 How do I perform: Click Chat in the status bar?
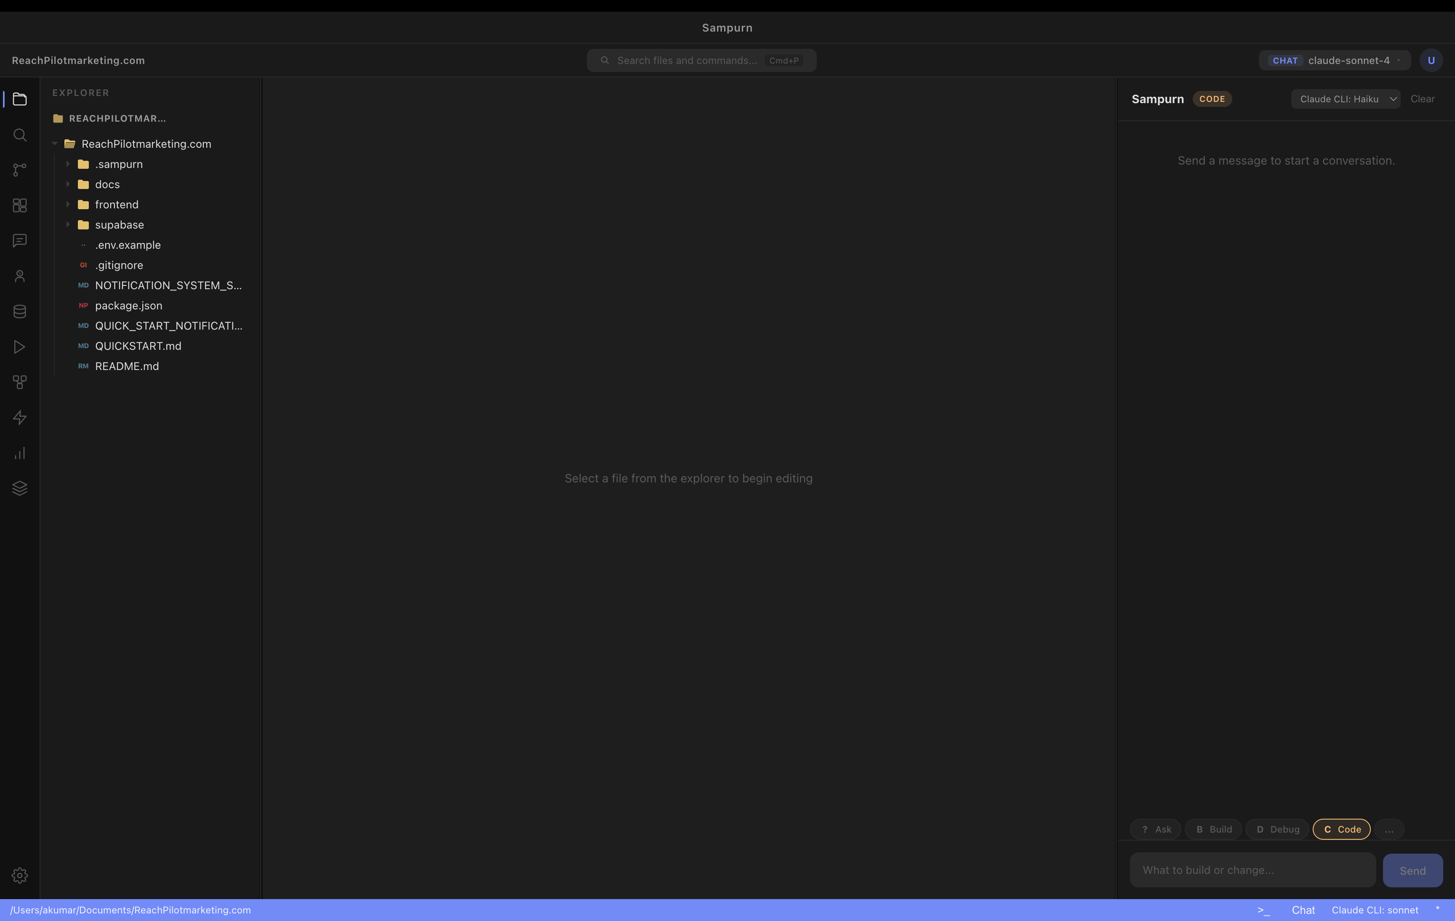tap(1303, 910)
